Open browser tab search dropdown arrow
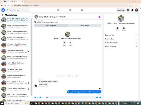141x105 pixels. coord(2,2)
